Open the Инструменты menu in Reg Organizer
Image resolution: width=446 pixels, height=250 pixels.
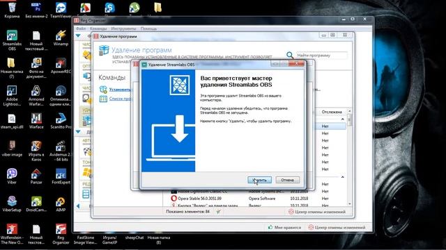click(x=124, y=28)
